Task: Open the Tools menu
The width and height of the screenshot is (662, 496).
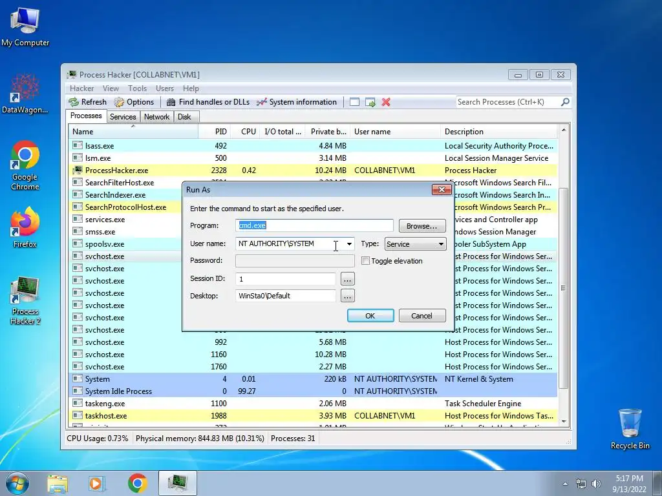Action: click(x=137, y=88)
